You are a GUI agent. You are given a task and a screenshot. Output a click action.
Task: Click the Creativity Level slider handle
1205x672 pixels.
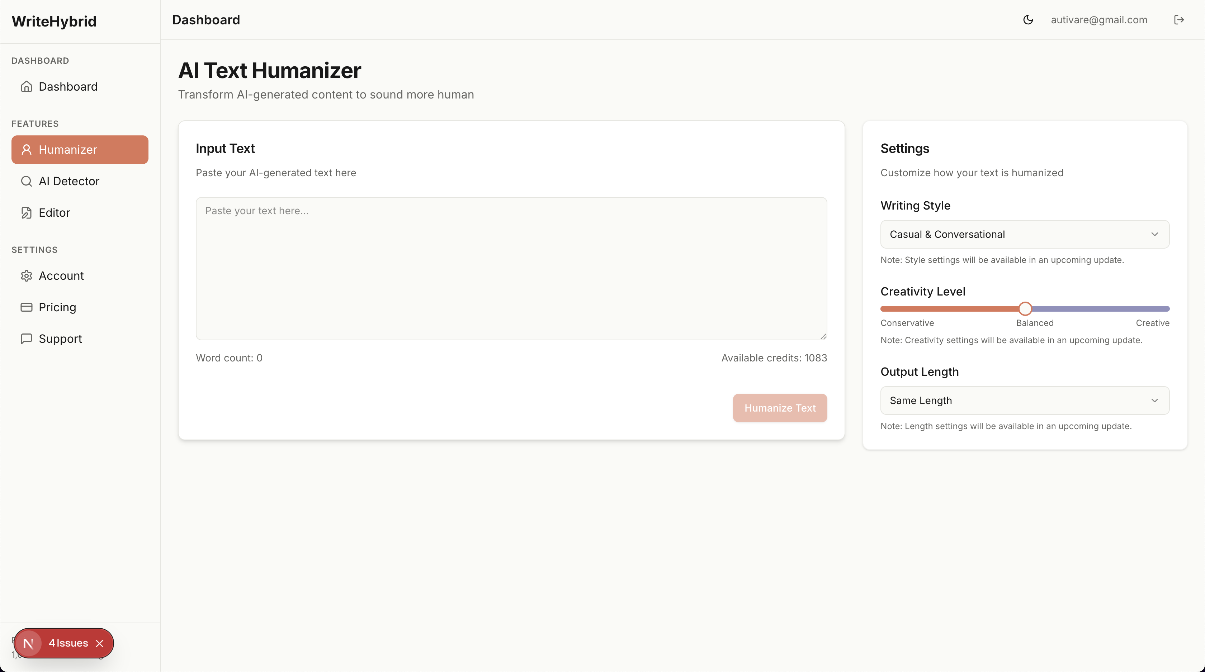pos(1025,308)
